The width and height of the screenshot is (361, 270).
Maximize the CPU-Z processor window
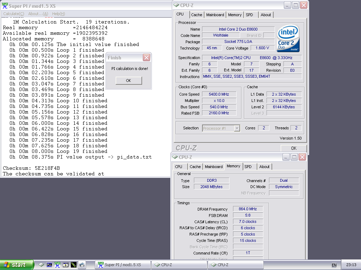295,5
